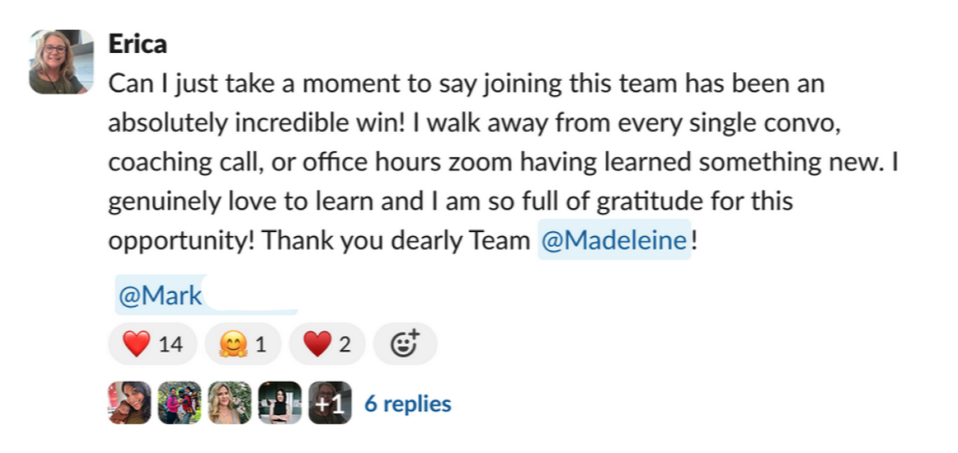Click first replier avatar in thread row
Screen dimensions: 958x453
click(130, 403)
